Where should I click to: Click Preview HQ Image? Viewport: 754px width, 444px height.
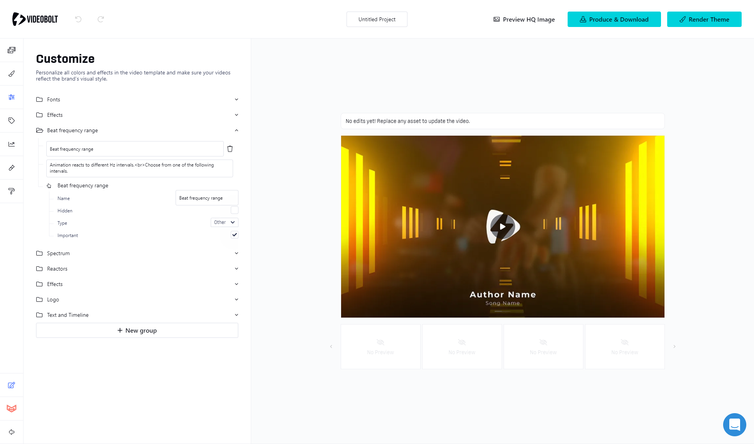coord(524,19)
